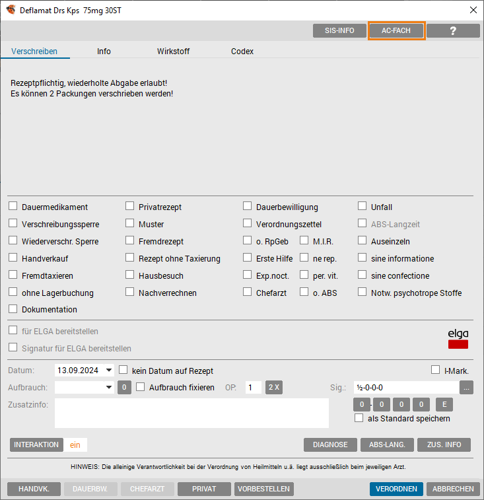
Task: Enable Verschreibungssperre
Action: [x=13, y=223]
